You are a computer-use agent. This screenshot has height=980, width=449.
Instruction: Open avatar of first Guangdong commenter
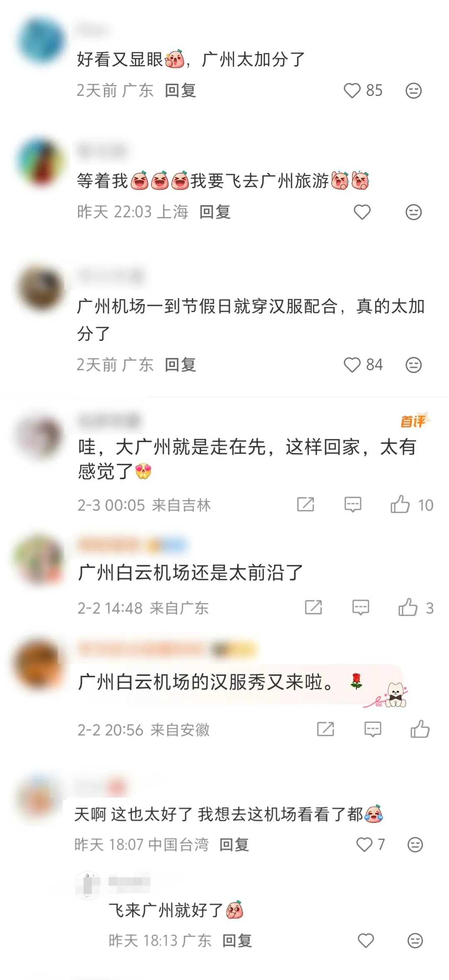click(x=41, y=40)
